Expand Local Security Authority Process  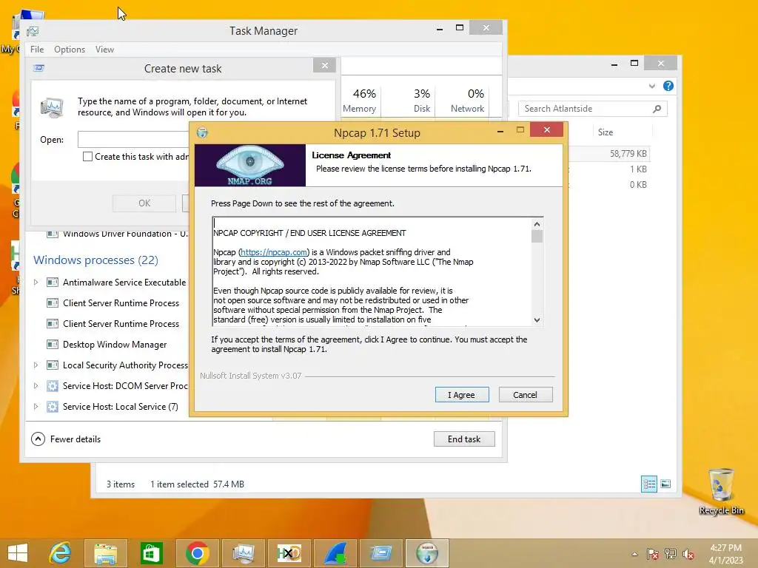tap(36, 365)
